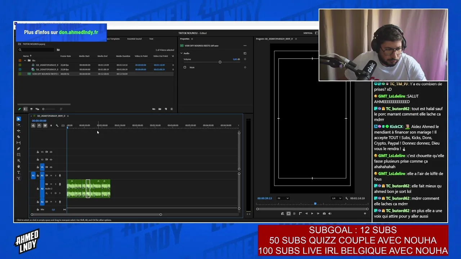Screen dimensions: 461x259
Task: Toggle the timeline Snap magnet button
Action: (39, 126)
